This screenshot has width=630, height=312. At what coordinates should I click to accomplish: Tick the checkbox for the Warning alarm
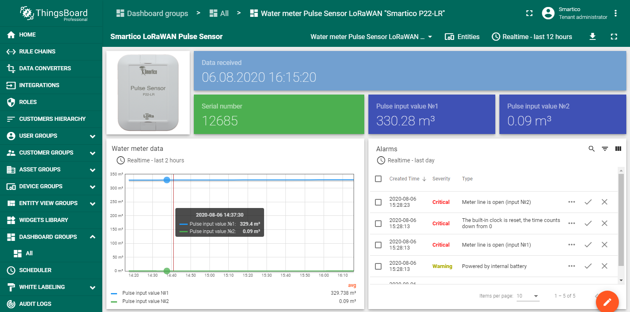[x=378, y=266]
